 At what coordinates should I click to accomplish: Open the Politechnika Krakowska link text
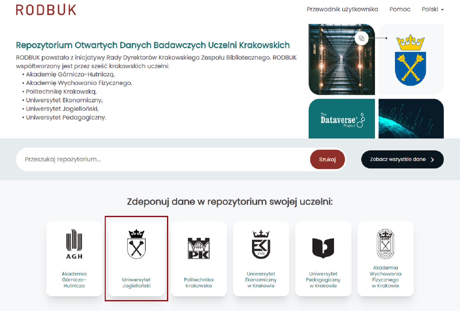point(199,283)
